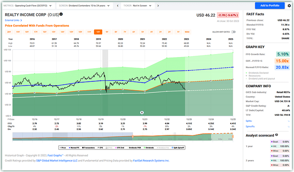This screenshot has height=172, width=294.
Task: Go to the next ticker arrow
Action: pyautogui.click(x=158, y=6)
